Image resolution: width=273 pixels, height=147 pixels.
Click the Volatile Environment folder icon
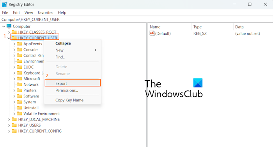19,113
